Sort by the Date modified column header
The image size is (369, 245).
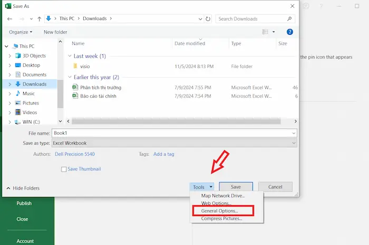click(190, 43)
